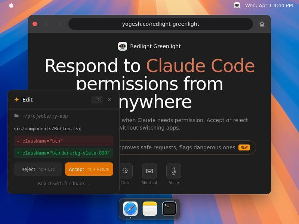The width and height of the screenshot is (299, 224).
Task: Select the Voice microphone icon
Action: 174,172
